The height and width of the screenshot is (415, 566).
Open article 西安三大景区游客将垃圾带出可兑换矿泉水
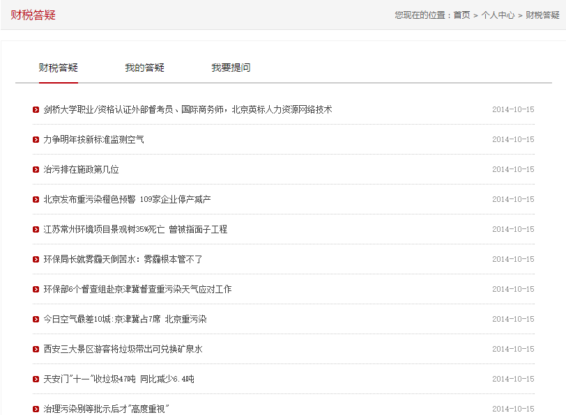[123, 349]
